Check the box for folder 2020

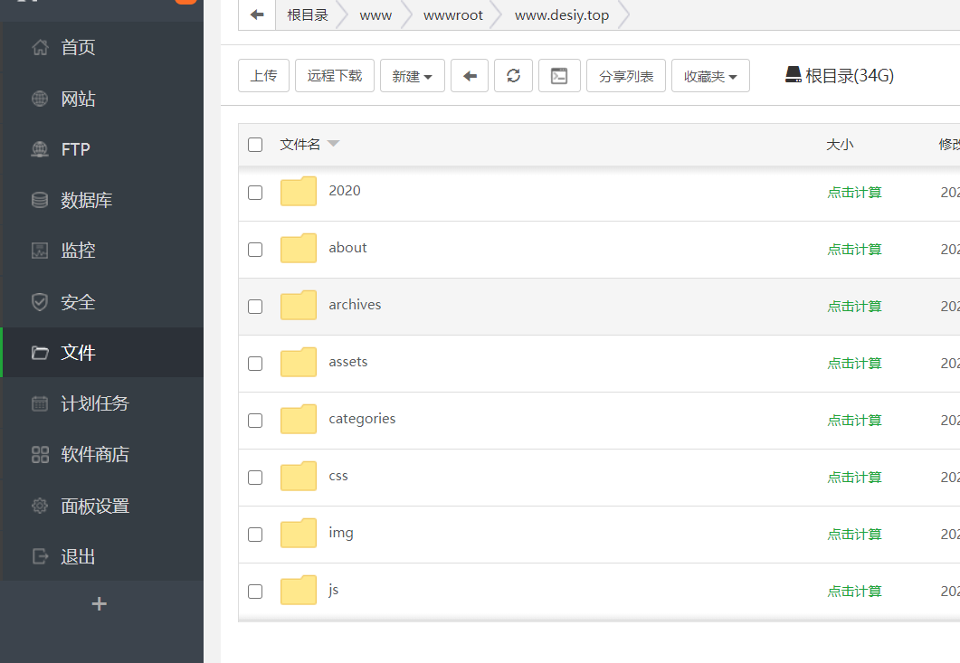(x=255, y=193)
